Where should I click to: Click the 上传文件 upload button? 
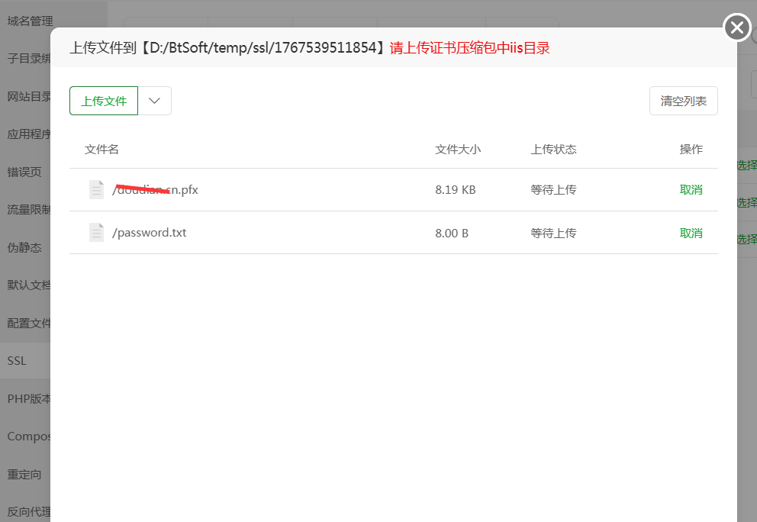(103, 100)
